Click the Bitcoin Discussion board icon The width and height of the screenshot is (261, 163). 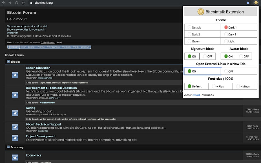(15, 75)
